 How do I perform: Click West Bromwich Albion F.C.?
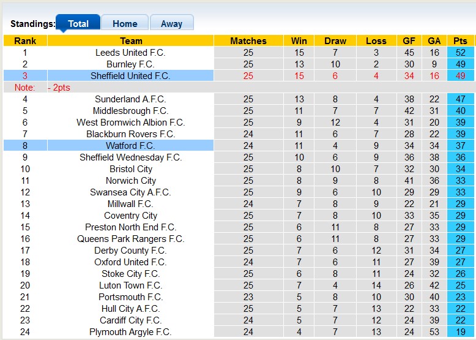click(130, 123)
